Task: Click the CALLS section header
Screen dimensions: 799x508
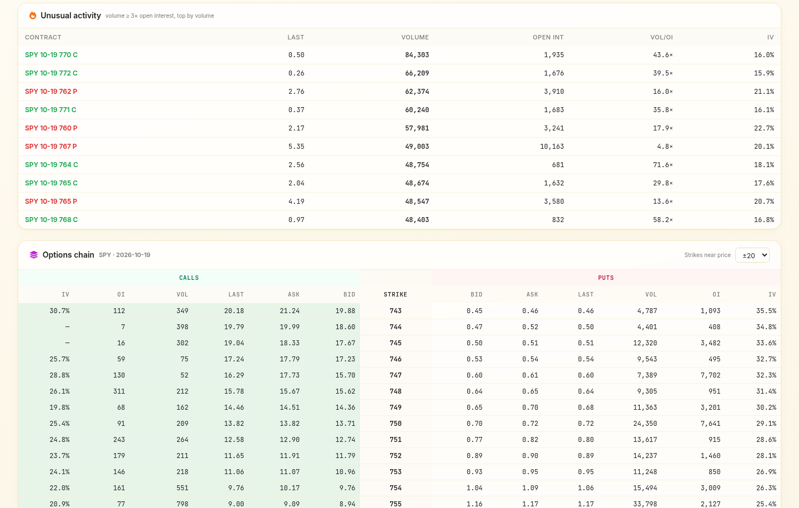Action: [189, 278]
